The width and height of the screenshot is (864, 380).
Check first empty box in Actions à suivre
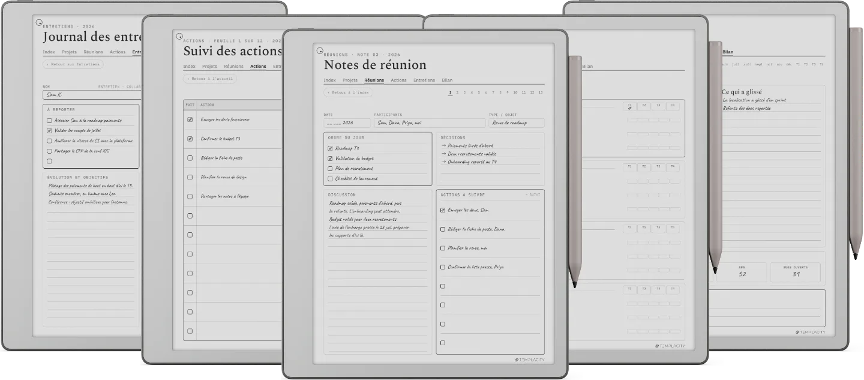443,286
